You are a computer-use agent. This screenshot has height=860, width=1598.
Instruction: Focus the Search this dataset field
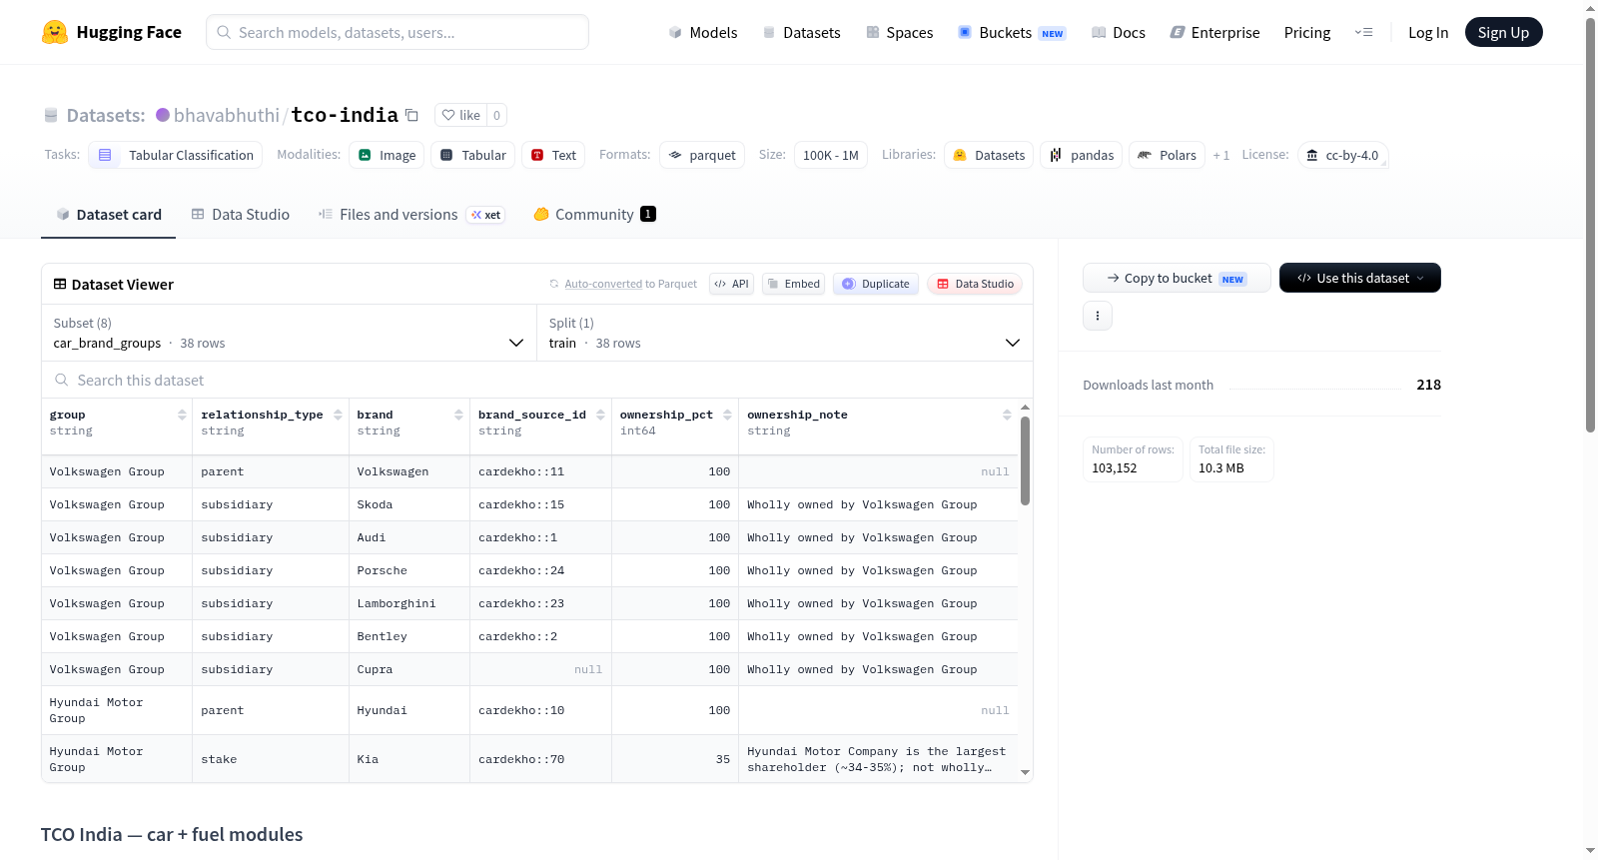(x=537, y=380)
